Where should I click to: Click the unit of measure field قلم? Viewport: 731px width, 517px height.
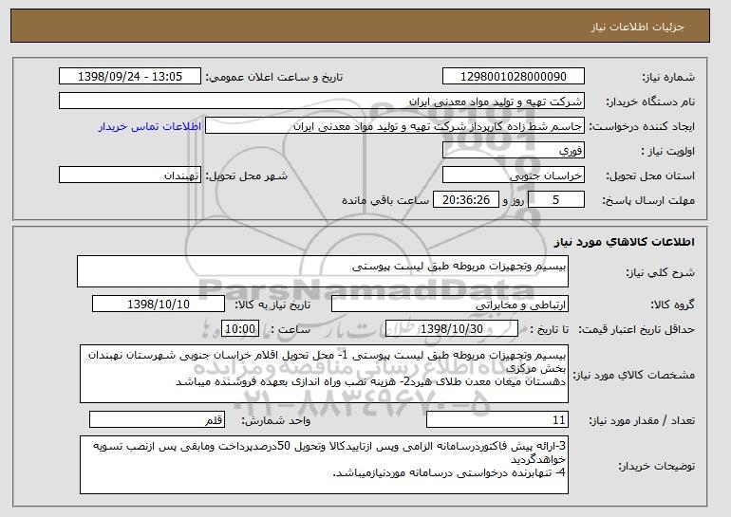pyautogui.click(x=157, y=419)
